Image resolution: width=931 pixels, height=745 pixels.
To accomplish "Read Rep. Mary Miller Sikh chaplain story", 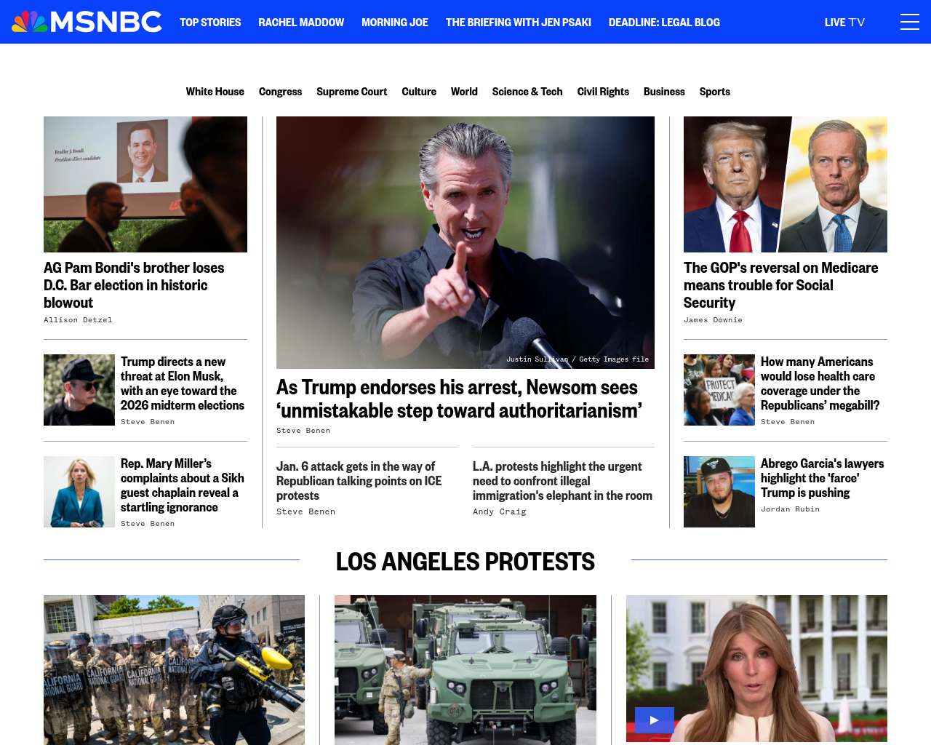I will [x=183, y=485].
